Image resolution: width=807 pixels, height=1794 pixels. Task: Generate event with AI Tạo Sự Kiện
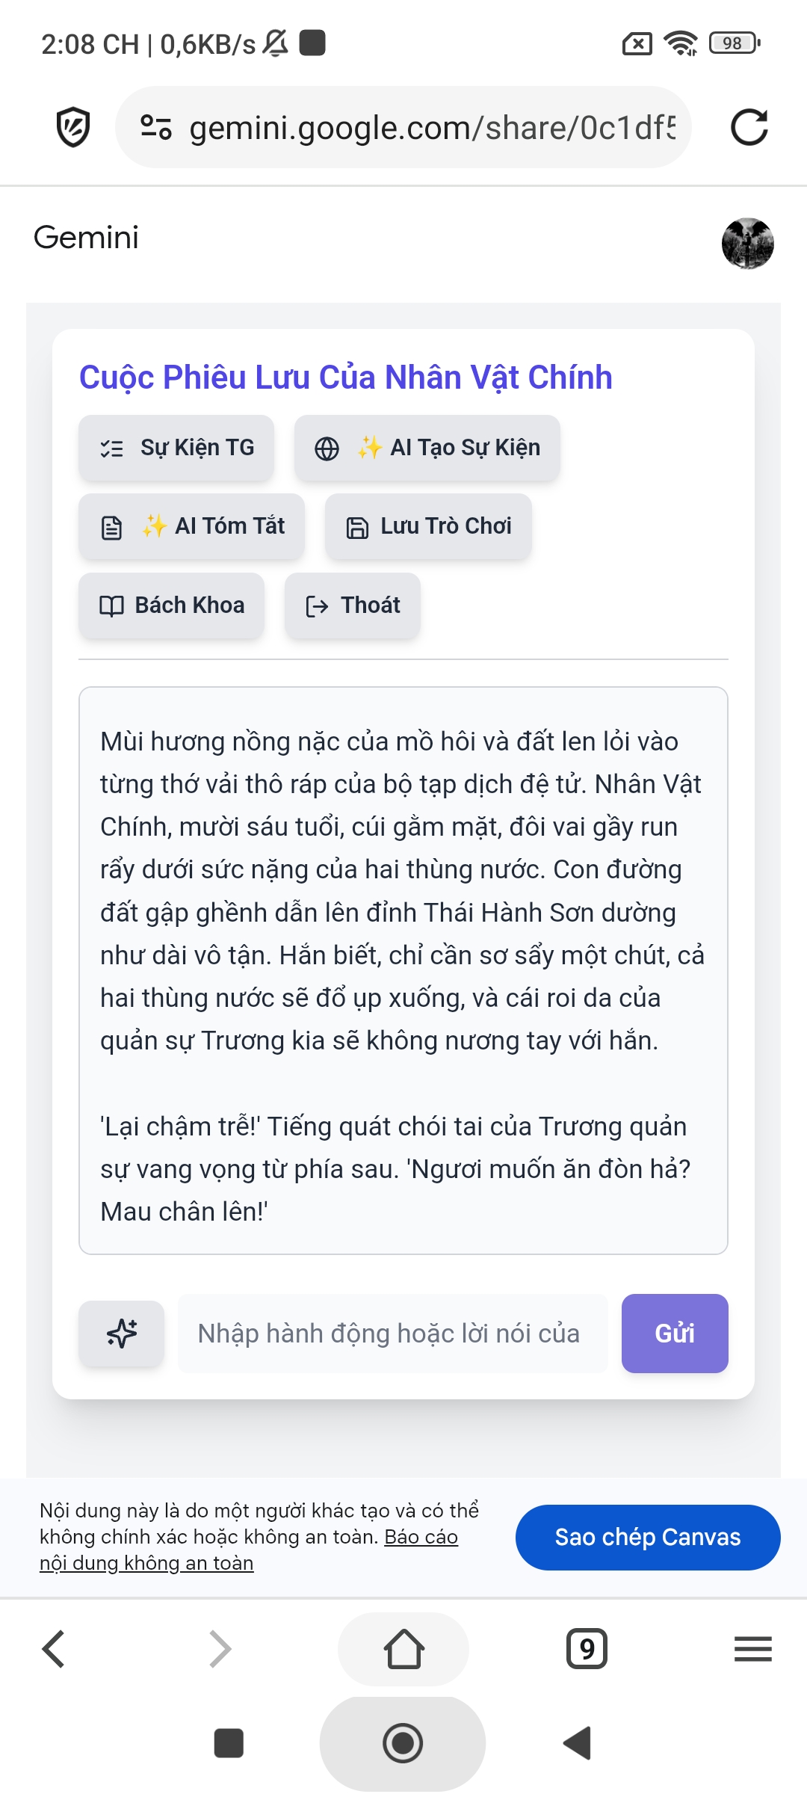[427, 448]
